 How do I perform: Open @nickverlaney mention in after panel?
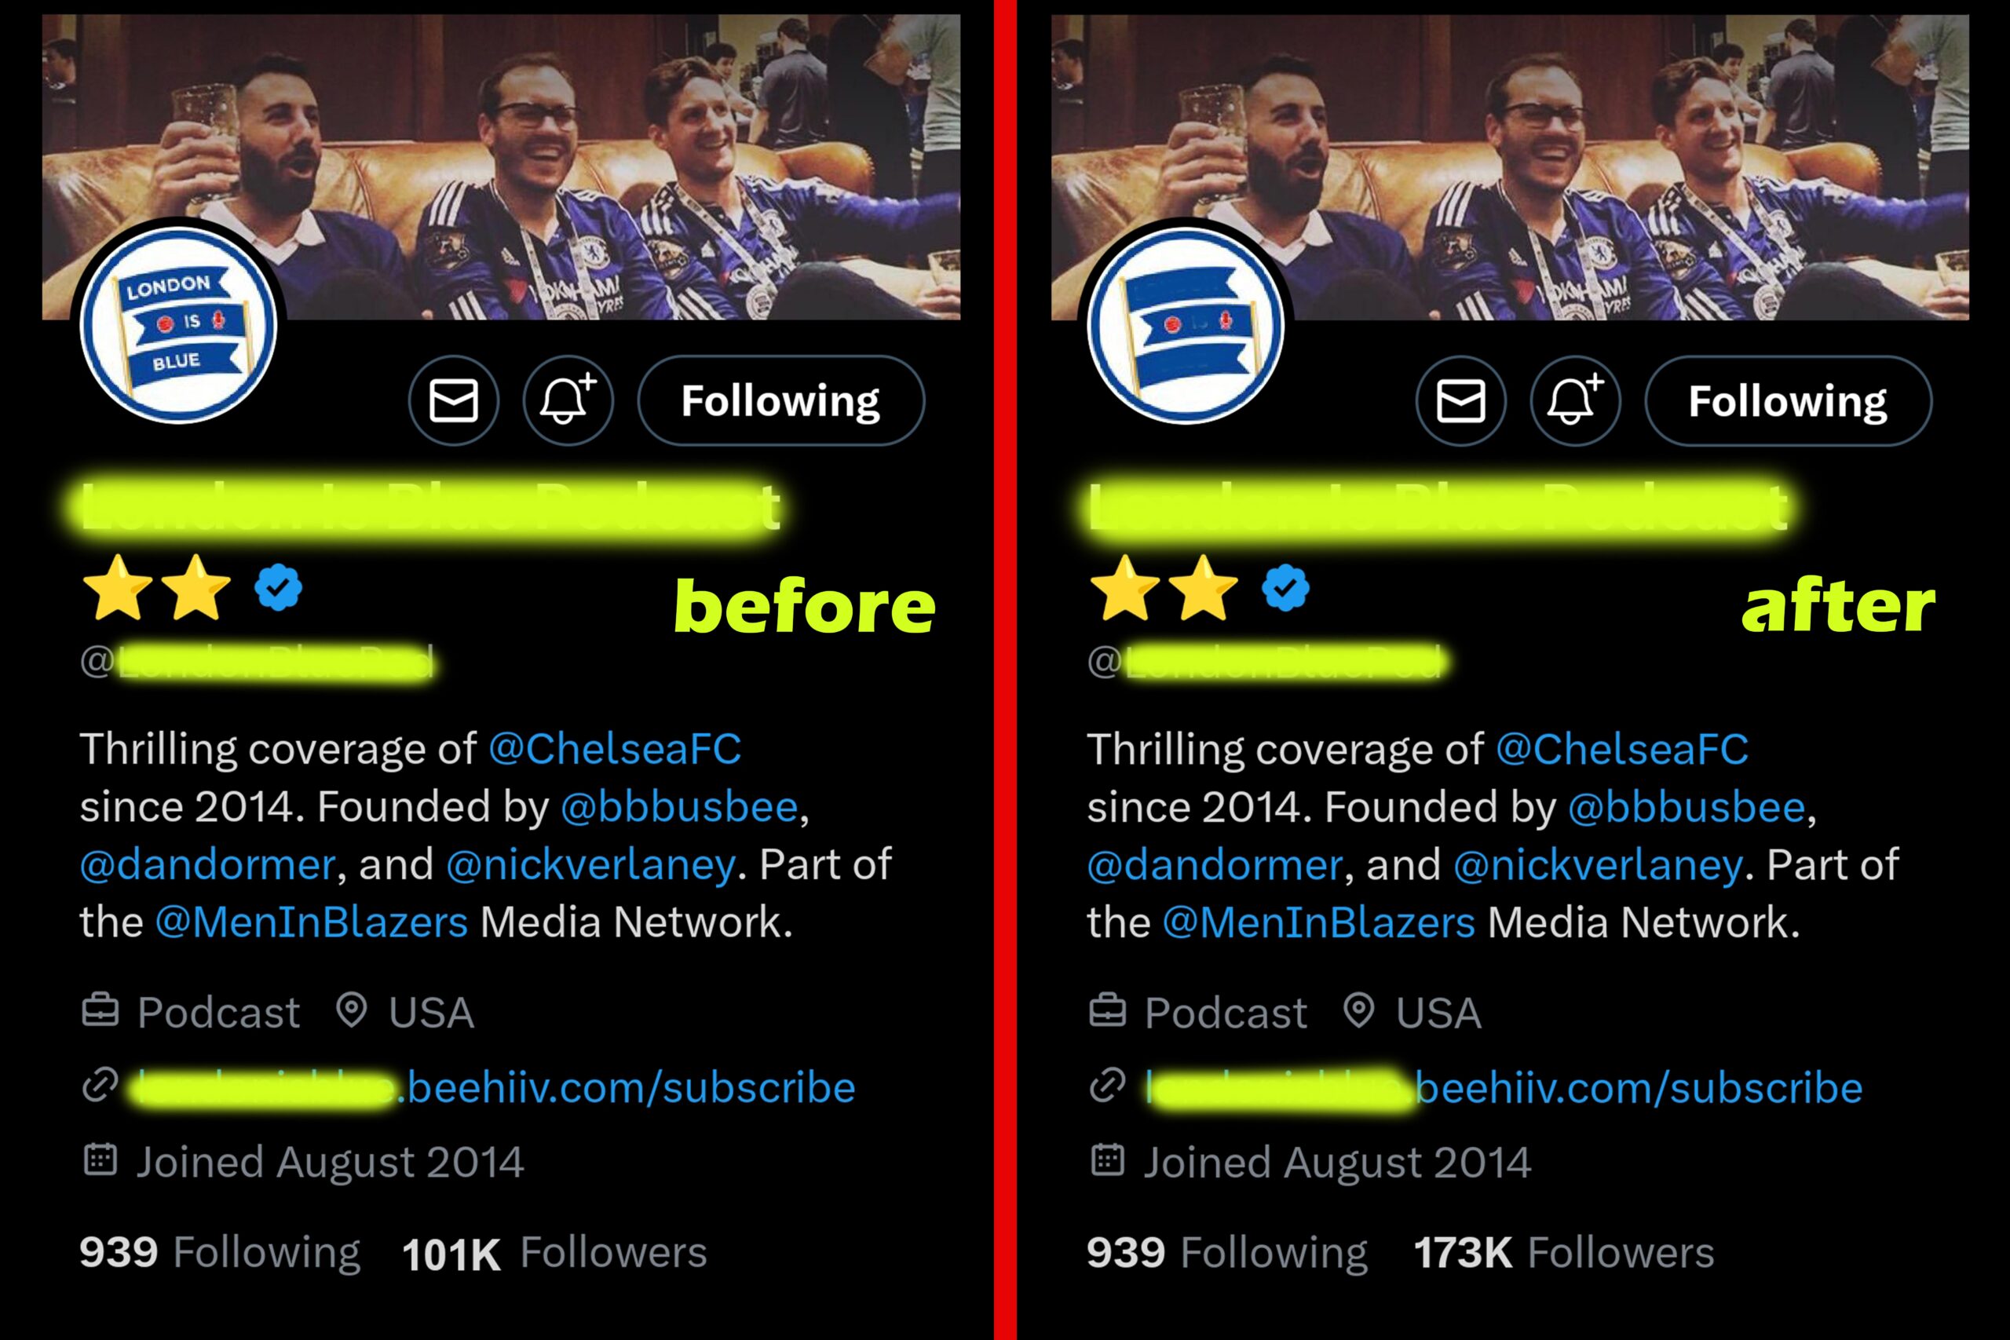point(1597,866)
